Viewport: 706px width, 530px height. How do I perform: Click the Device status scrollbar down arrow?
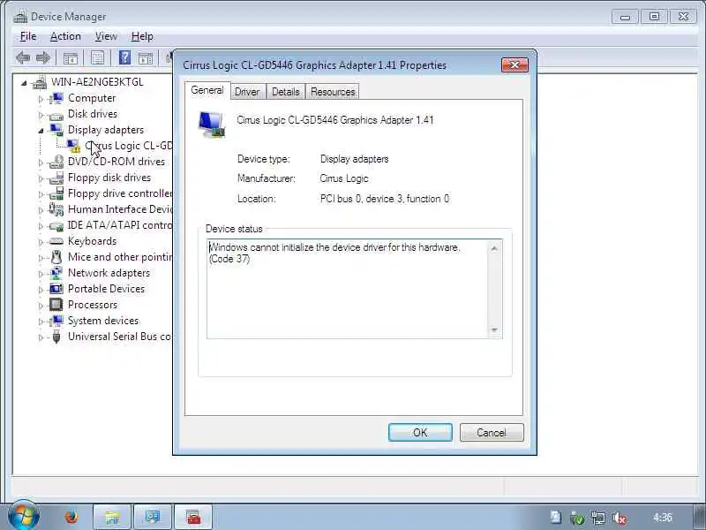coord(494,330)
